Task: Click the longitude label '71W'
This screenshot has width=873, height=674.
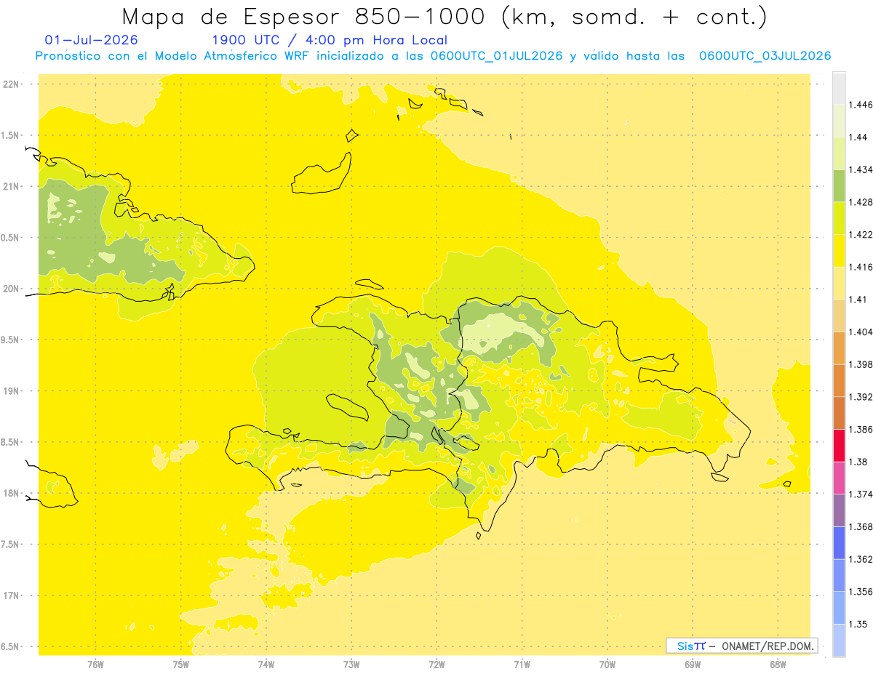Action: point(522,664)
